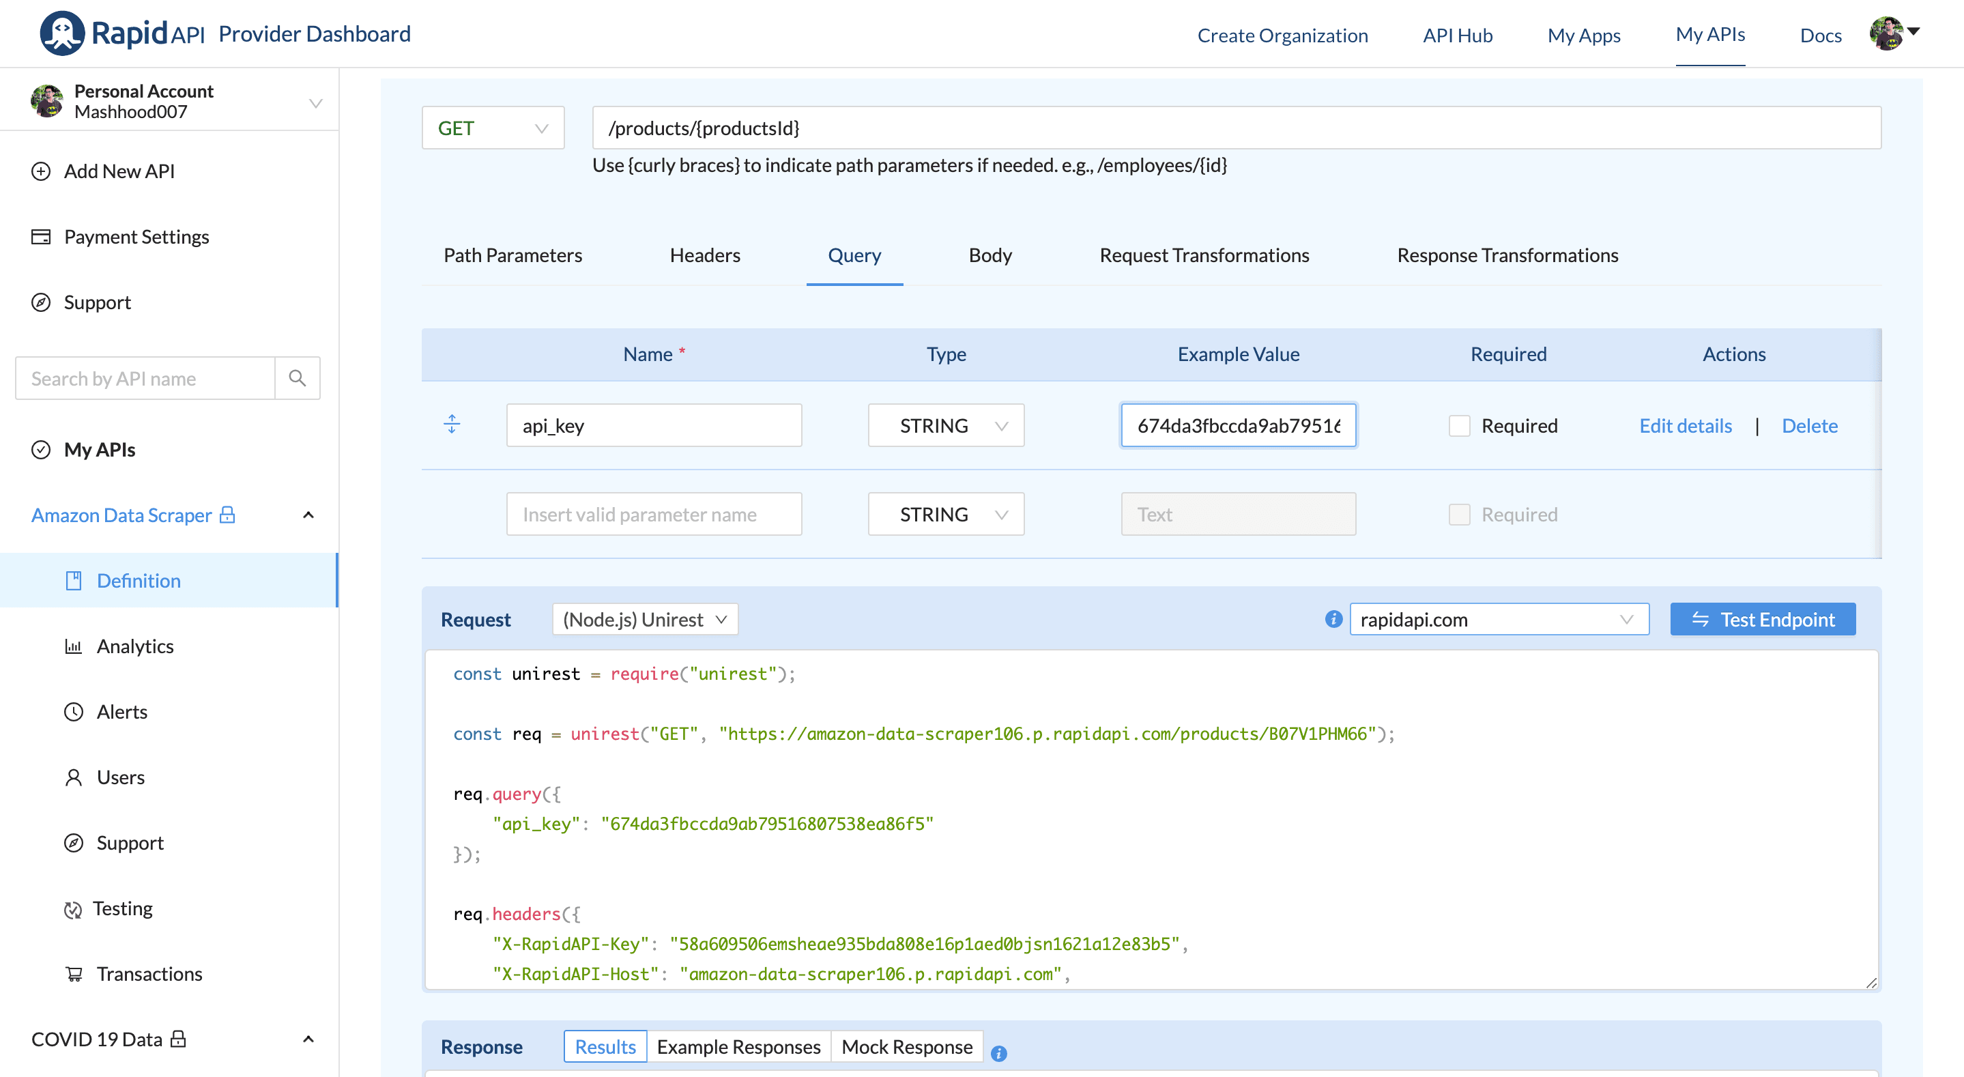Tick the Required checkbox for api_key
Image resolution: width=1964 pixels, height=1077 pixels.
[x=1459, y=426]
